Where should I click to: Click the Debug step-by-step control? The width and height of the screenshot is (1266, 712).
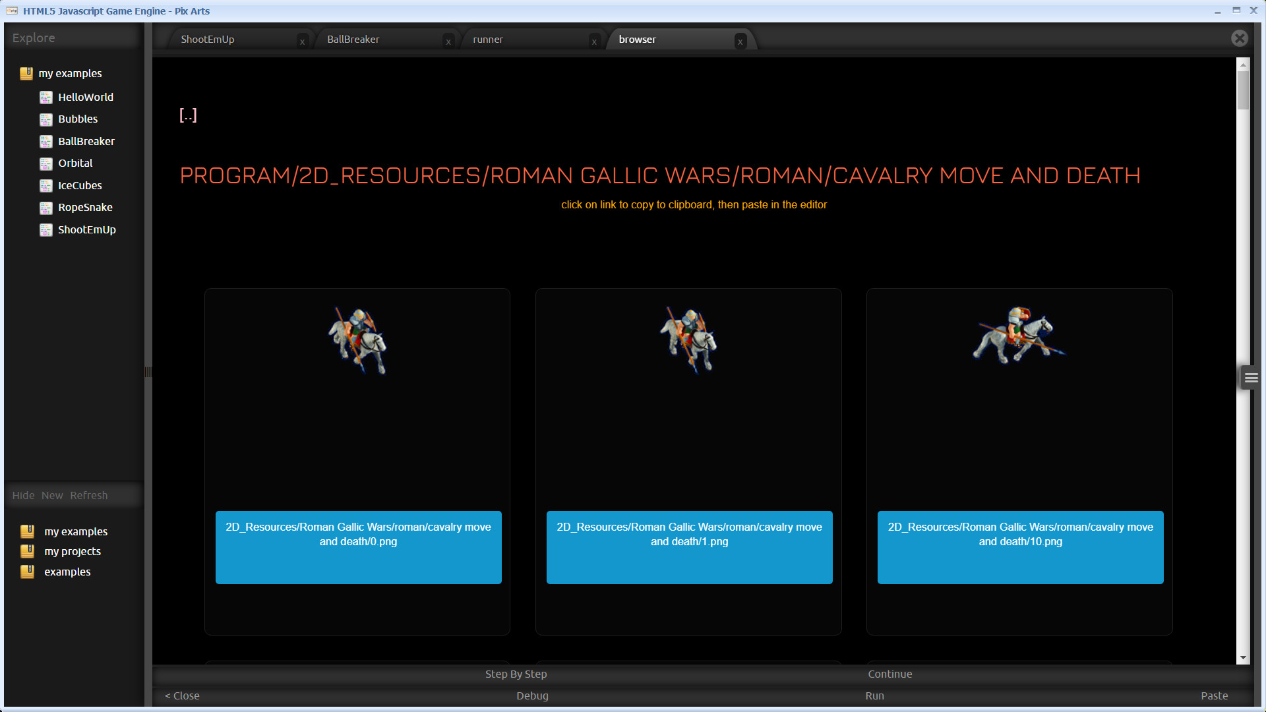[x=518, y=674]
